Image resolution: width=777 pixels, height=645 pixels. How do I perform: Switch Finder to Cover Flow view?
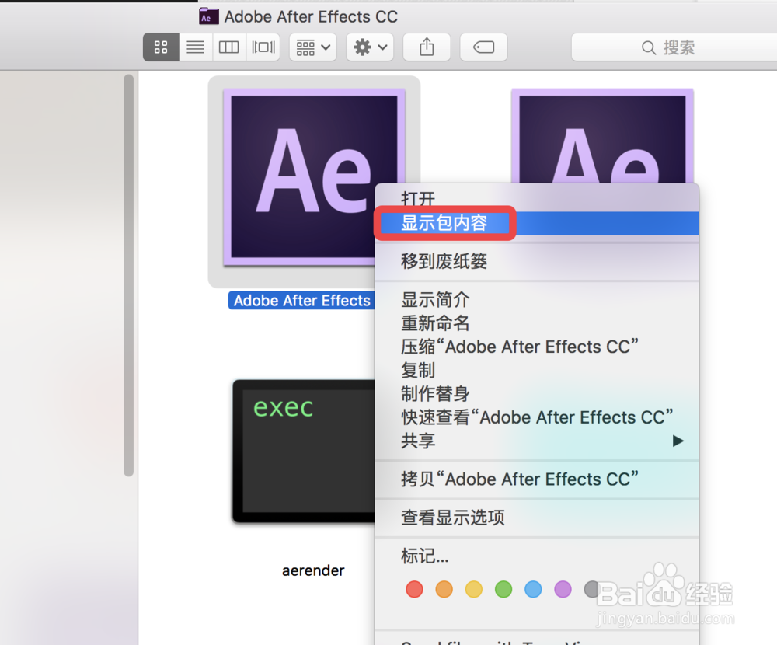(x=263, y=47)
